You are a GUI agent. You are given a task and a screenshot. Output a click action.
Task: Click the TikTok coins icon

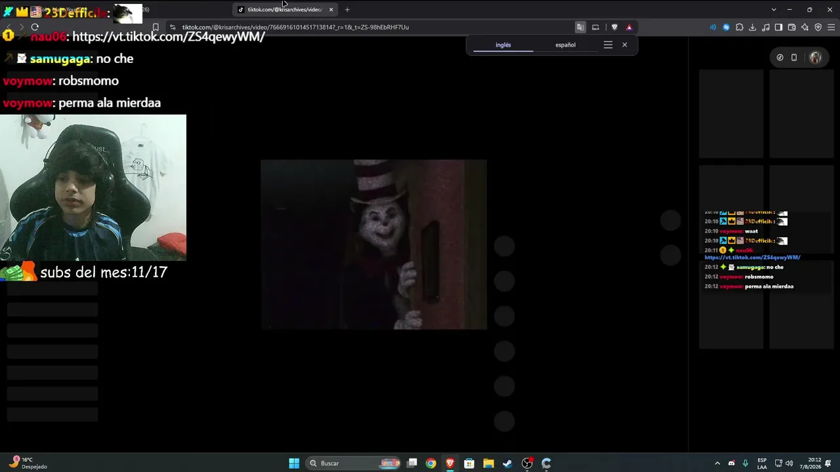pyautogui.click(x=780, y=58)
